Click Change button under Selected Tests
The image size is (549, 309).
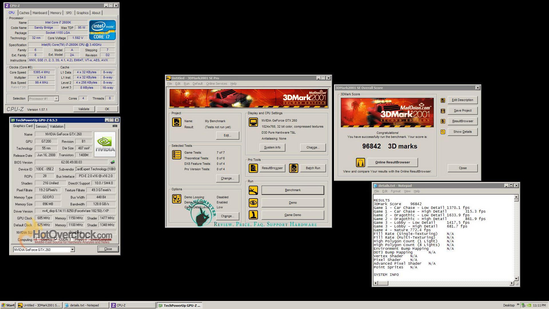tap(228, 178)
